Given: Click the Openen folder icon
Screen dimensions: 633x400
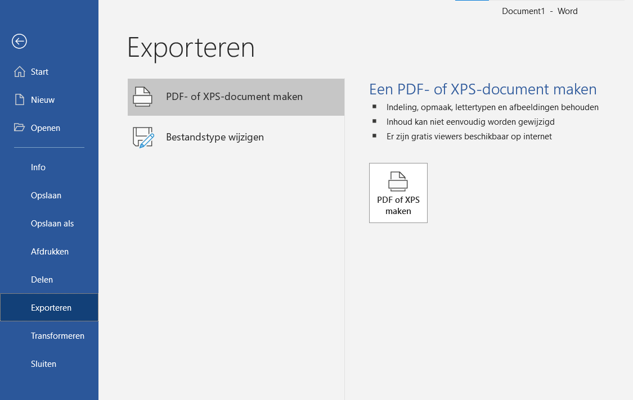Looking at the screenshot, I should point(19,128).
